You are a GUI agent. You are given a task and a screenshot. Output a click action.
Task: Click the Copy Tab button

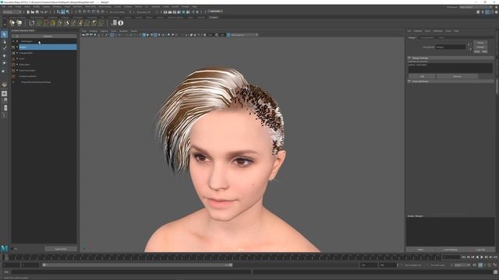point(480,250)
